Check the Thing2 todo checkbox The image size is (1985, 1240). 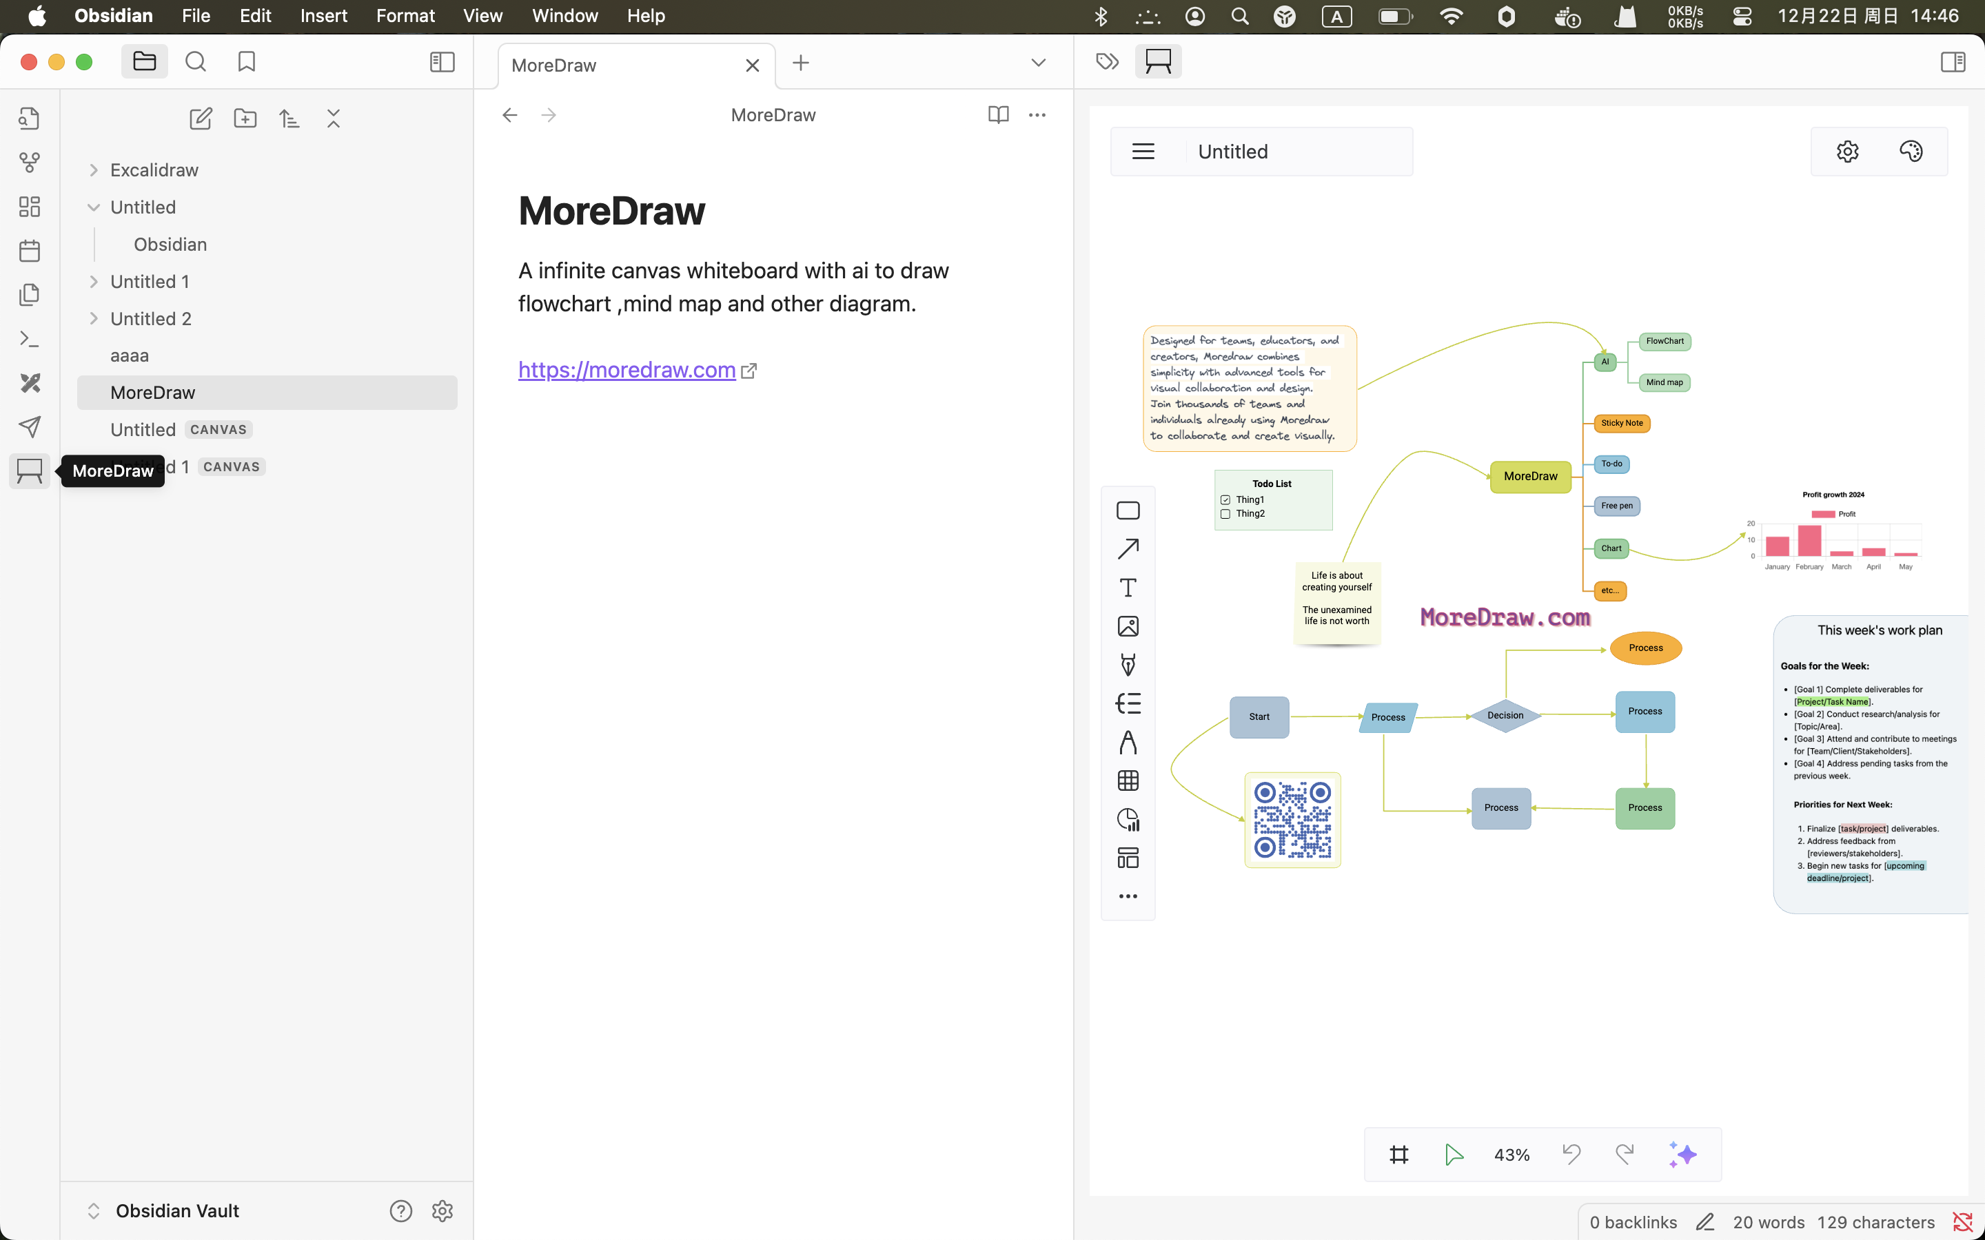click(x=1225, y=514)
